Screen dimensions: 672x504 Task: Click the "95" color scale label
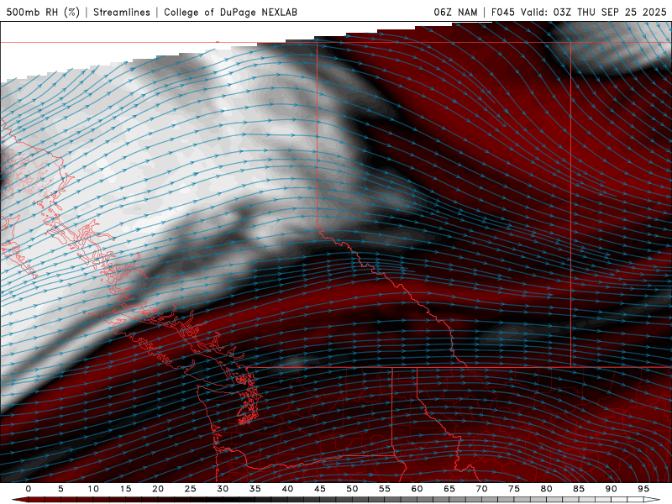[x=643, y=489]
